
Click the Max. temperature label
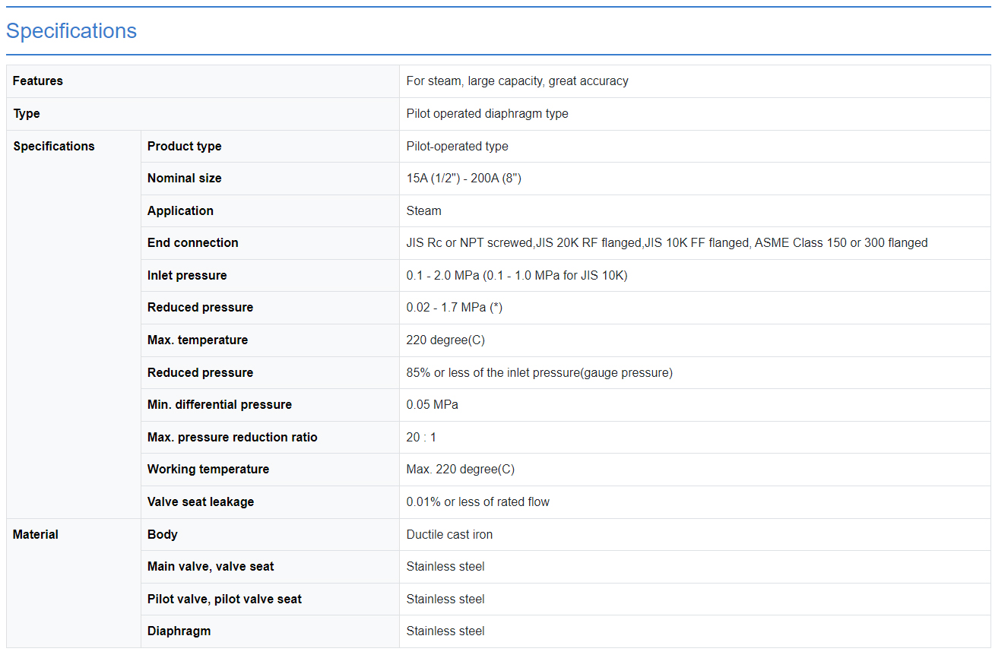(x=198, y=340)
